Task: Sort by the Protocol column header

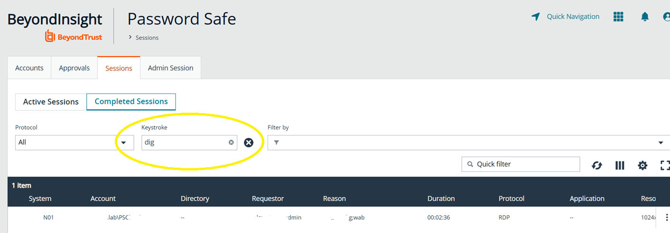Action: (x=512, y=198)
